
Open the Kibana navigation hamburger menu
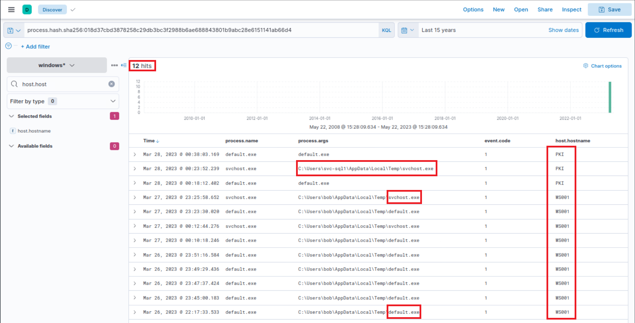click(11, 9)
